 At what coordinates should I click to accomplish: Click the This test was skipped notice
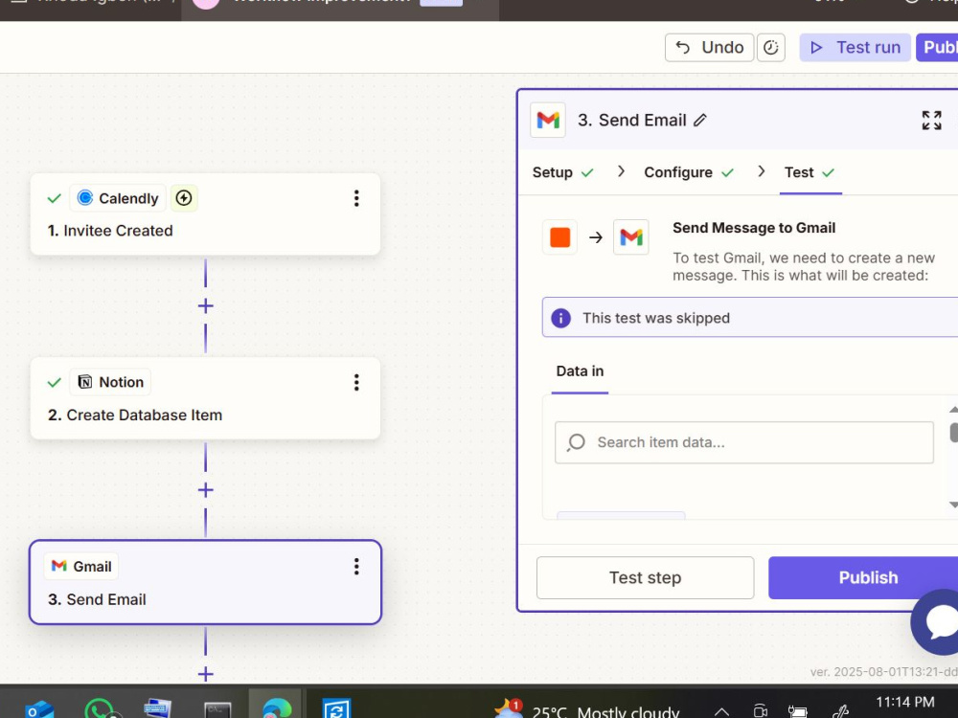click(x=750, y=318)
